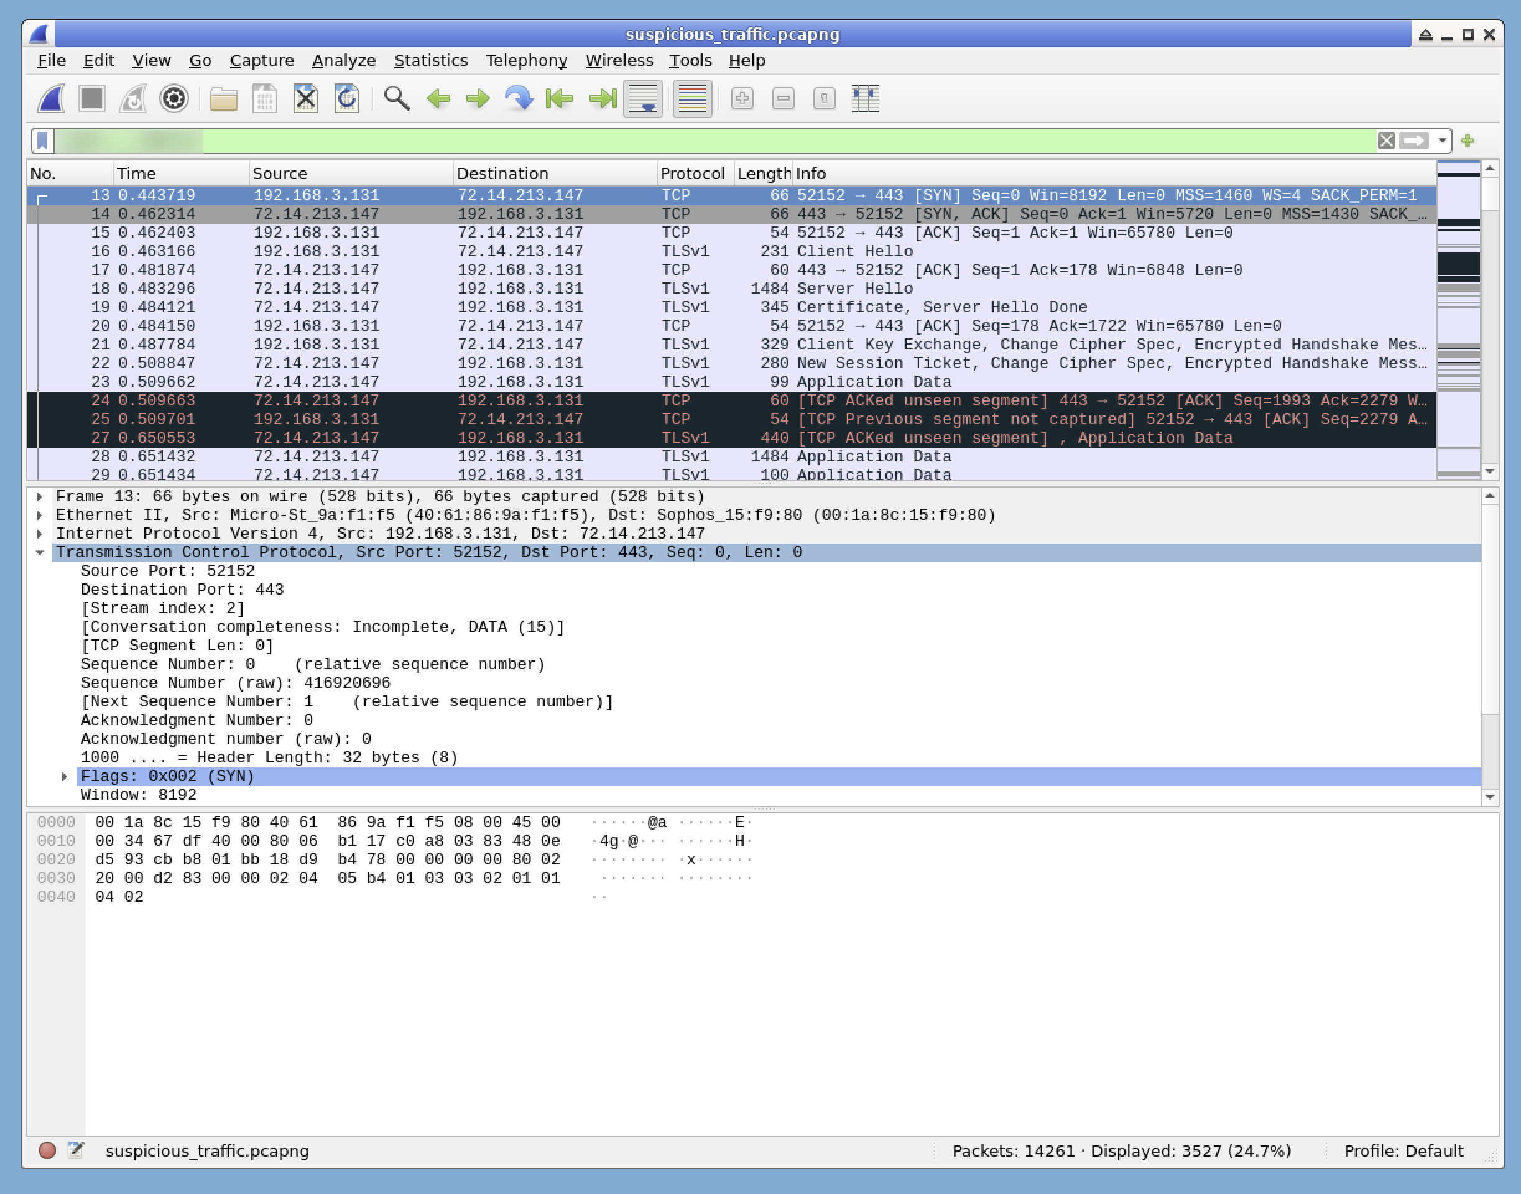
Task: Collapse Transmission Control Protocol node
Action: point(40,553)
